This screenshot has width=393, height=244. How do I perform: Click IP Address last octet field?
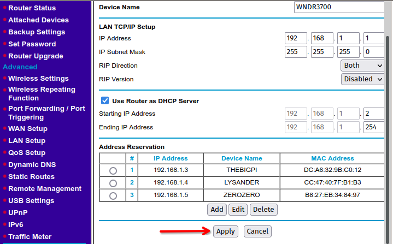pyautogui.click(x=374, y=38)
